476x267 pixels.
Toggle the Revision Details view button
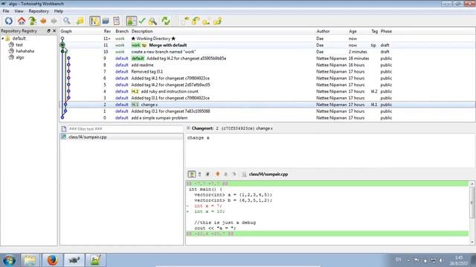click(94, 21)
